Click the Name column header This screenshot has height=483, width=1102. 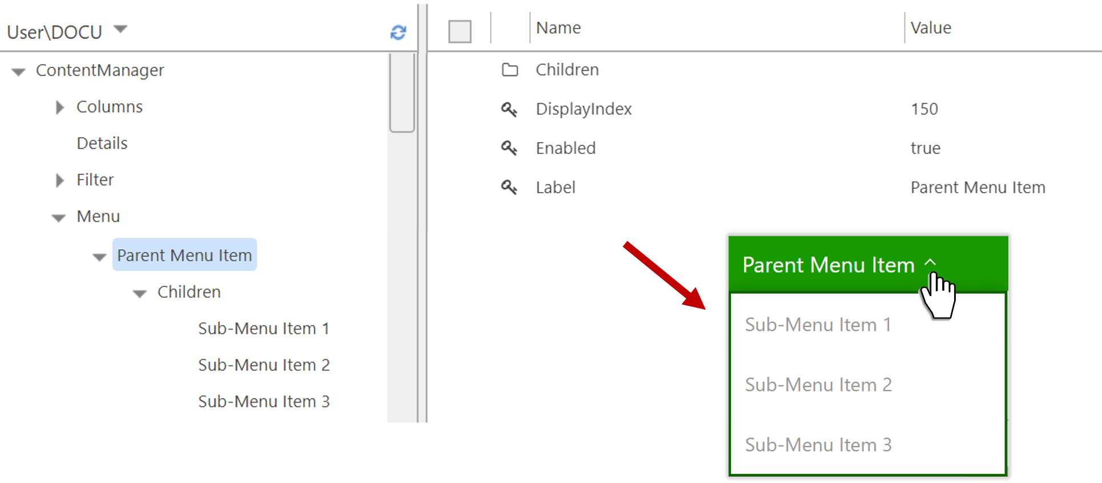pyautogui.click(x=558, y=28)
